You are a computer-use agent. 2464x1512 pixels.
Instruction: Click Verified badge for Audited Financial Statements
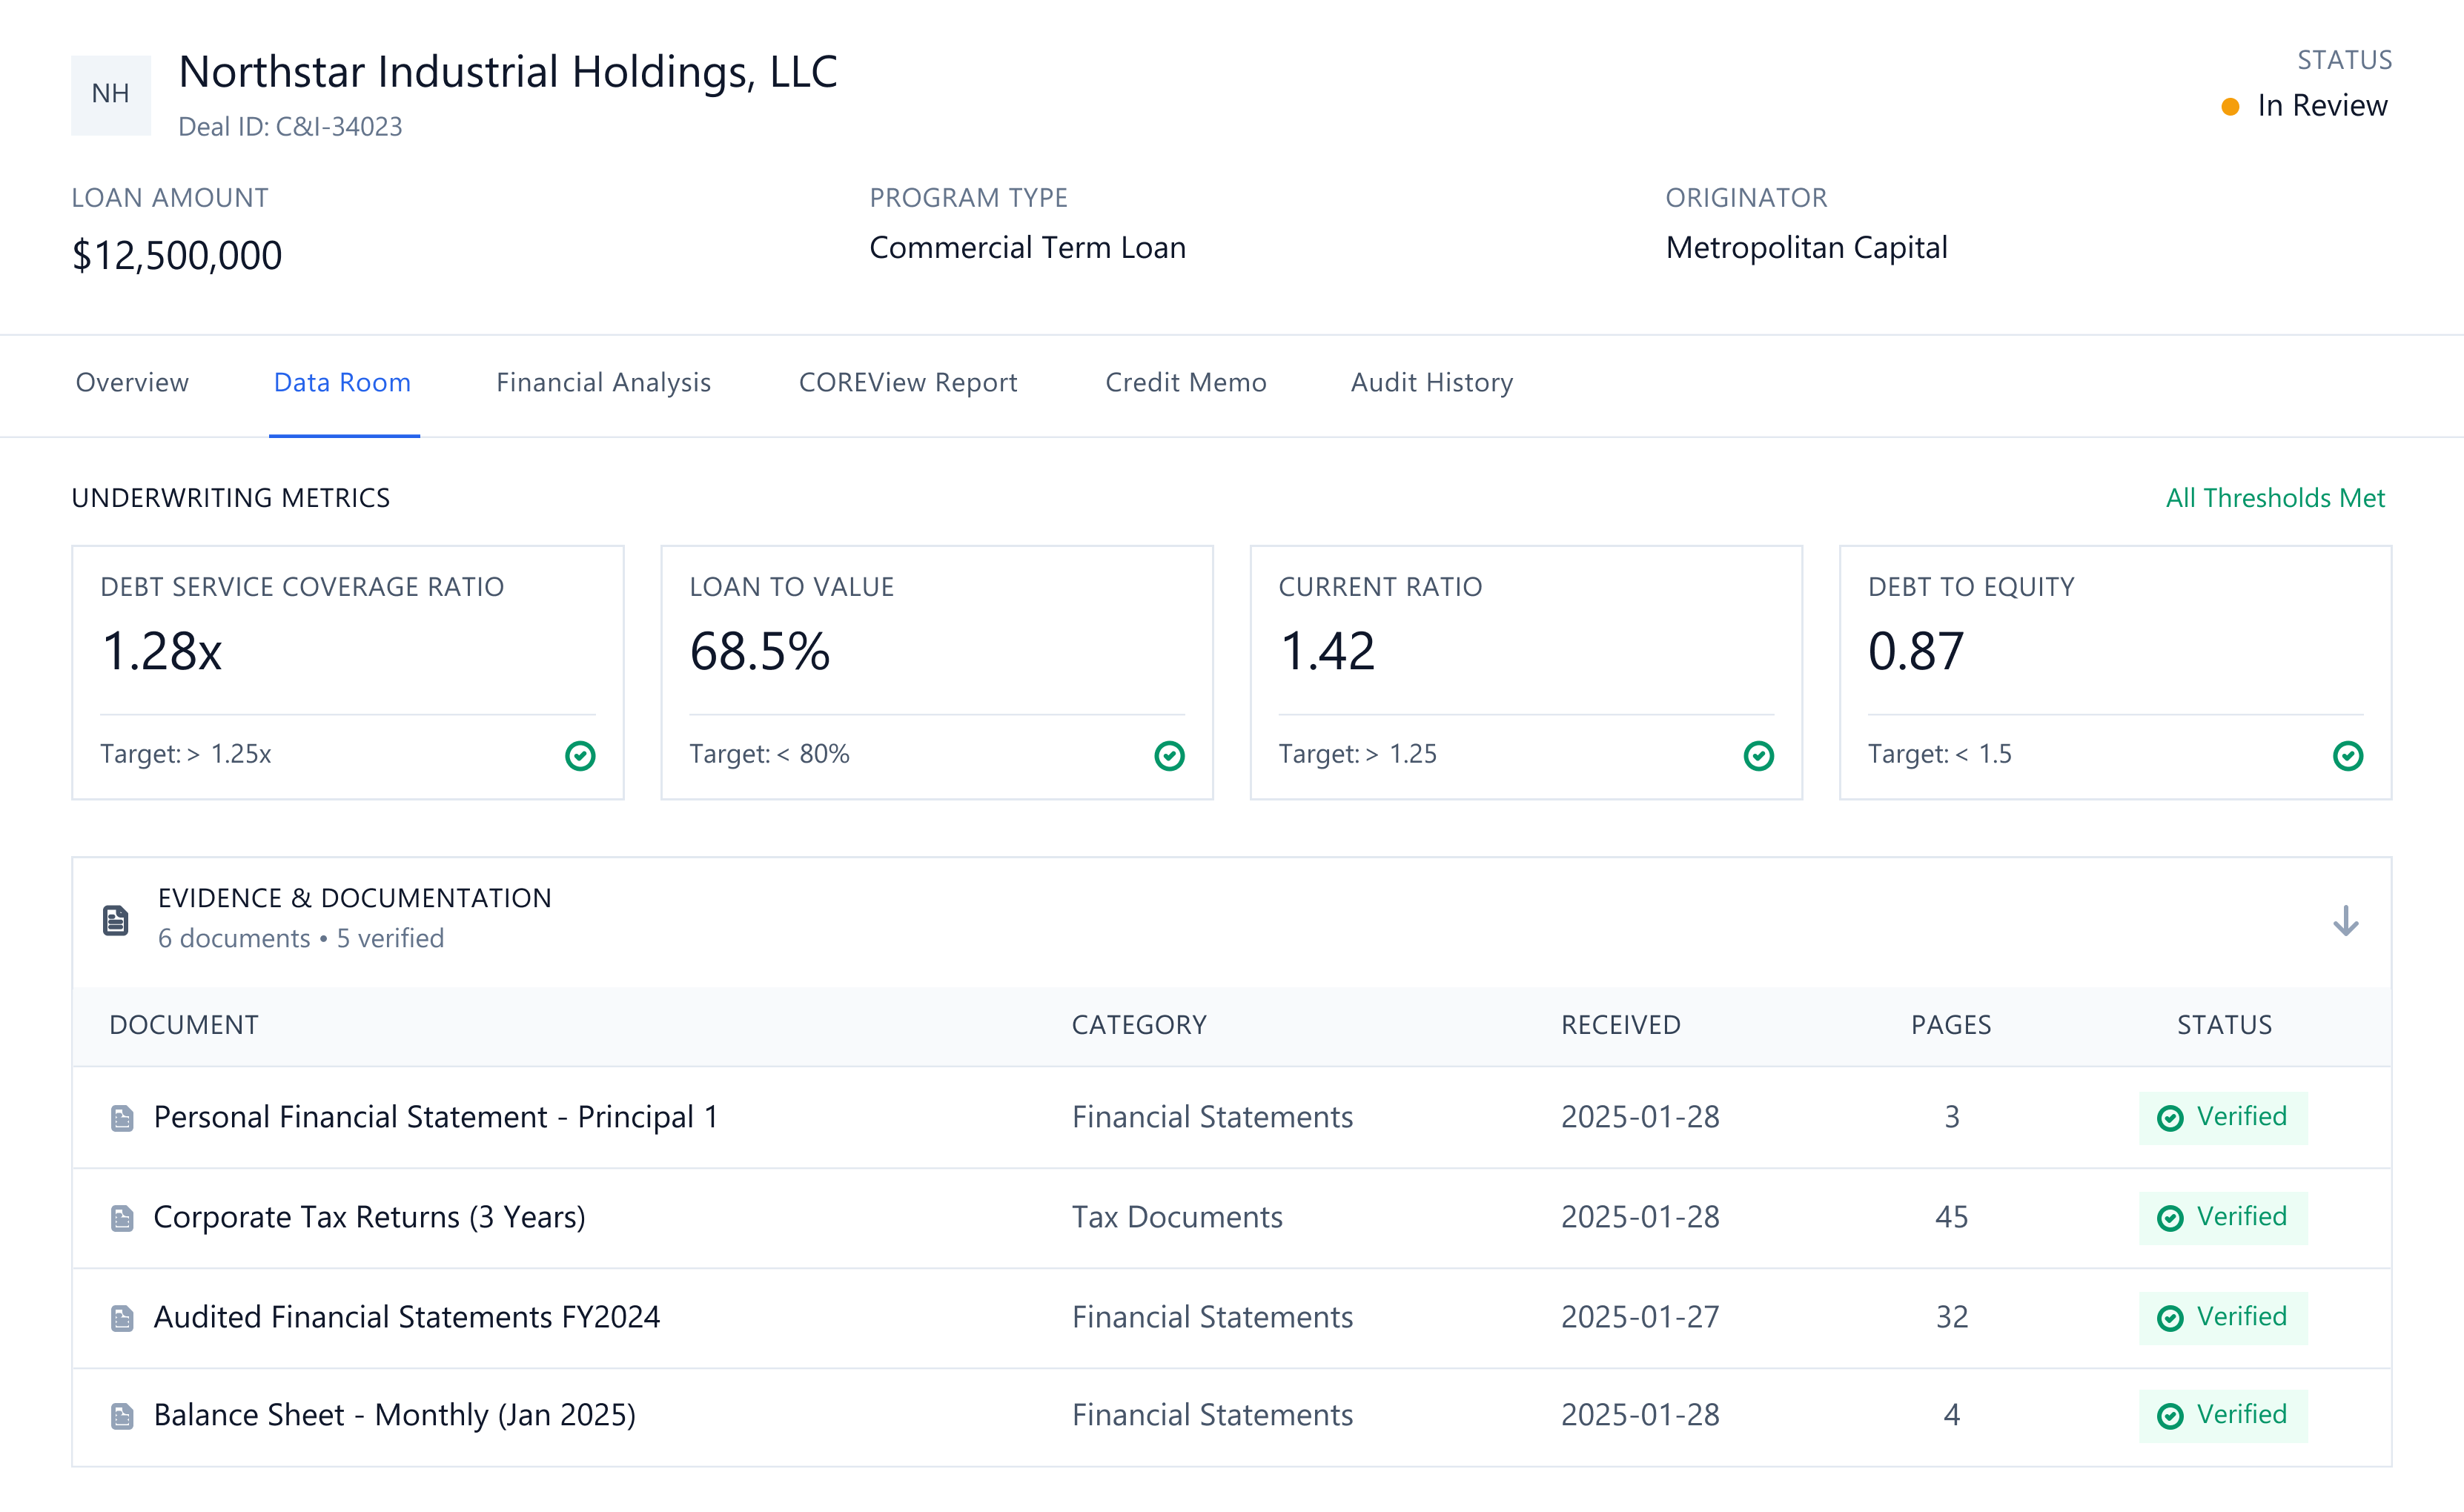[x=2222, y=1317]
